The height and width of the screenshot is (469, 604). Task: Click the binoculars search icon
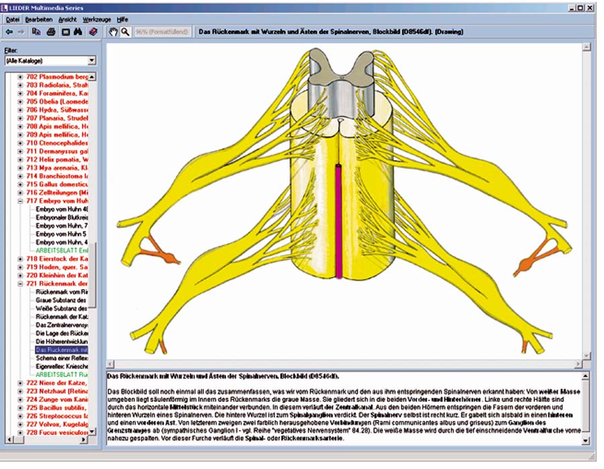[x=79, y=32]
